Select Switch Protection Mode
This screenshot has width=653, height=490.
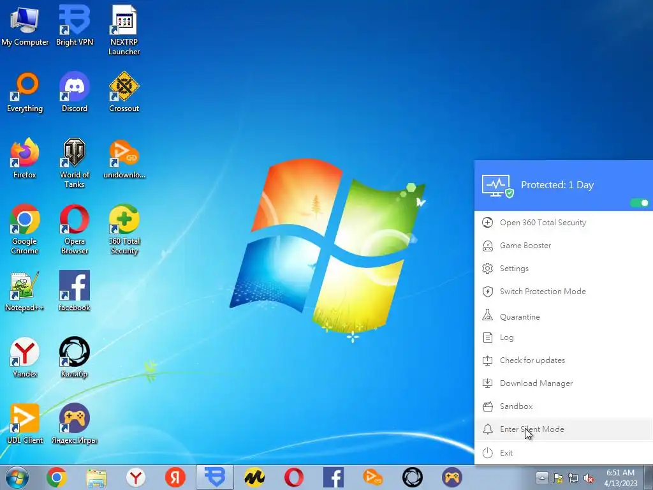[x=564, y=291]
